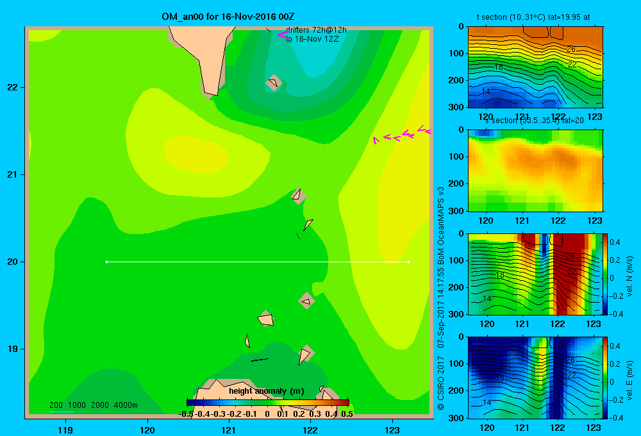Screen dimensions: 641x436
Task: Click the white section line at latitude 20
Action: 258,262
